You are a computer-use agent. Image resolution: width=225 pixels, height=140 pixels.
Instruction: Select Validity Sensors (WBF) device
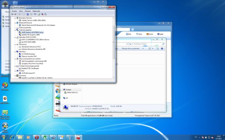[33, 21]
